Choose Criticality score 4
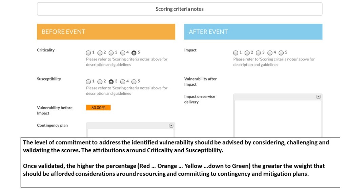347x195 pixels. [123, 53]
